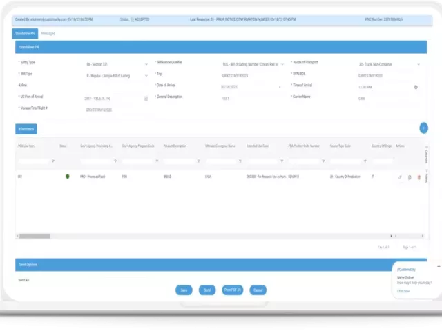Click the Product Description column header
442x331 pixels.
(x=175, y=146)
